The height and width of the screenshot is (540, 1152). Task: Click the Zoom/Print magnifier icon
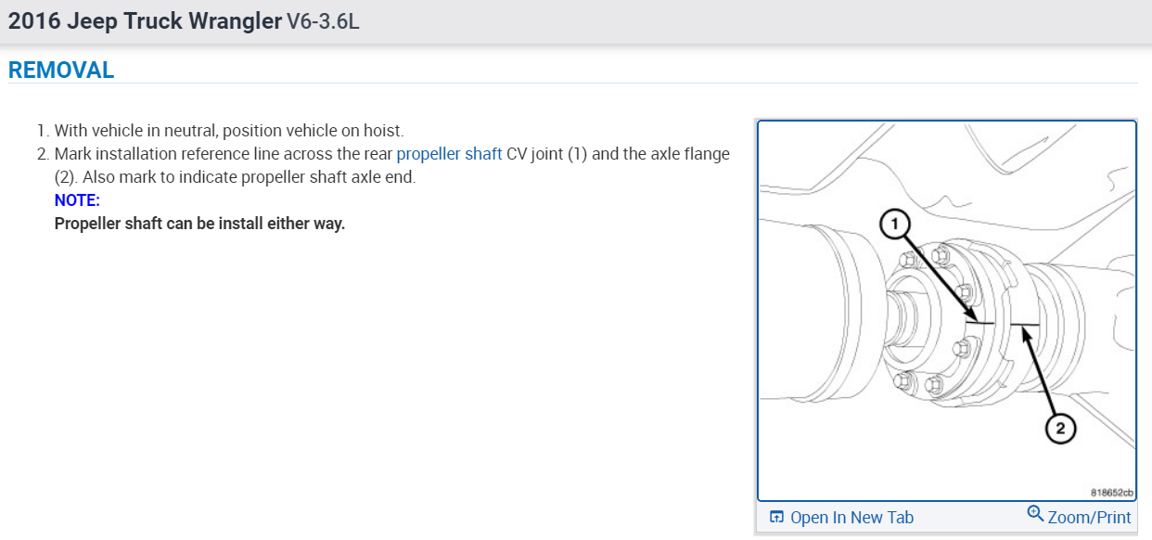click(x=1035, y=513)
